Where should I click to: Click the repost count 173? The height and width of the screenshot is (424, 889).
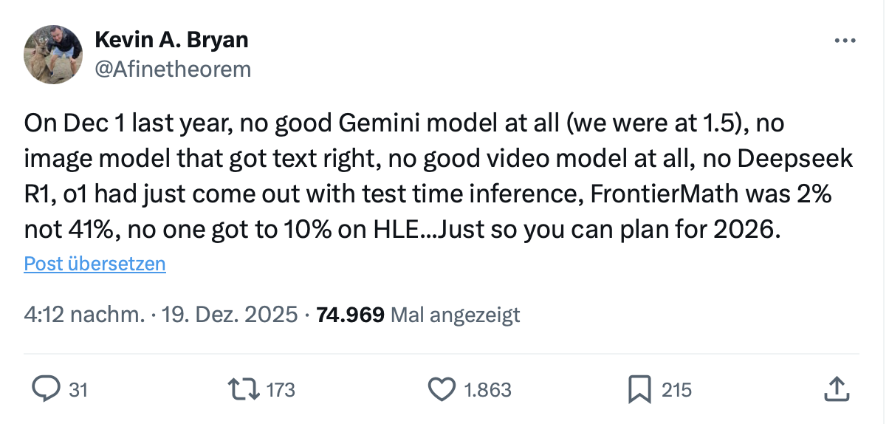click(281, 390)
